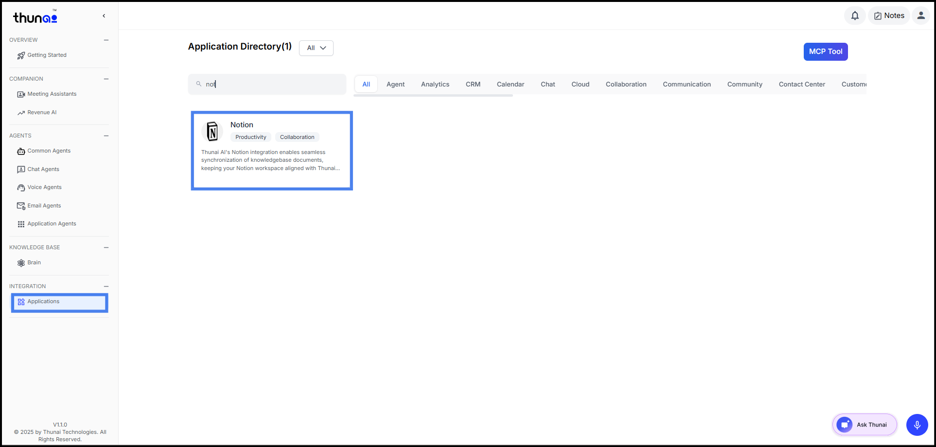Select the Calendar category tab

coord(511,85)
